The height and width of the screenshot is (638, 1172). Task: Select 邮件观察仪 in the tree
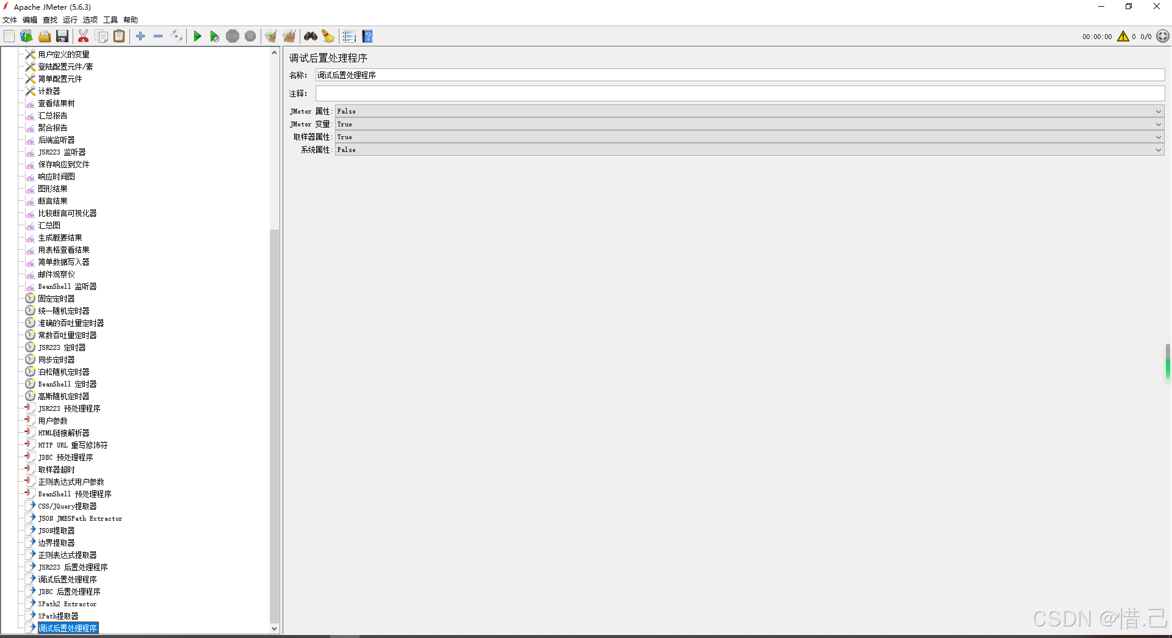[56, 274]
